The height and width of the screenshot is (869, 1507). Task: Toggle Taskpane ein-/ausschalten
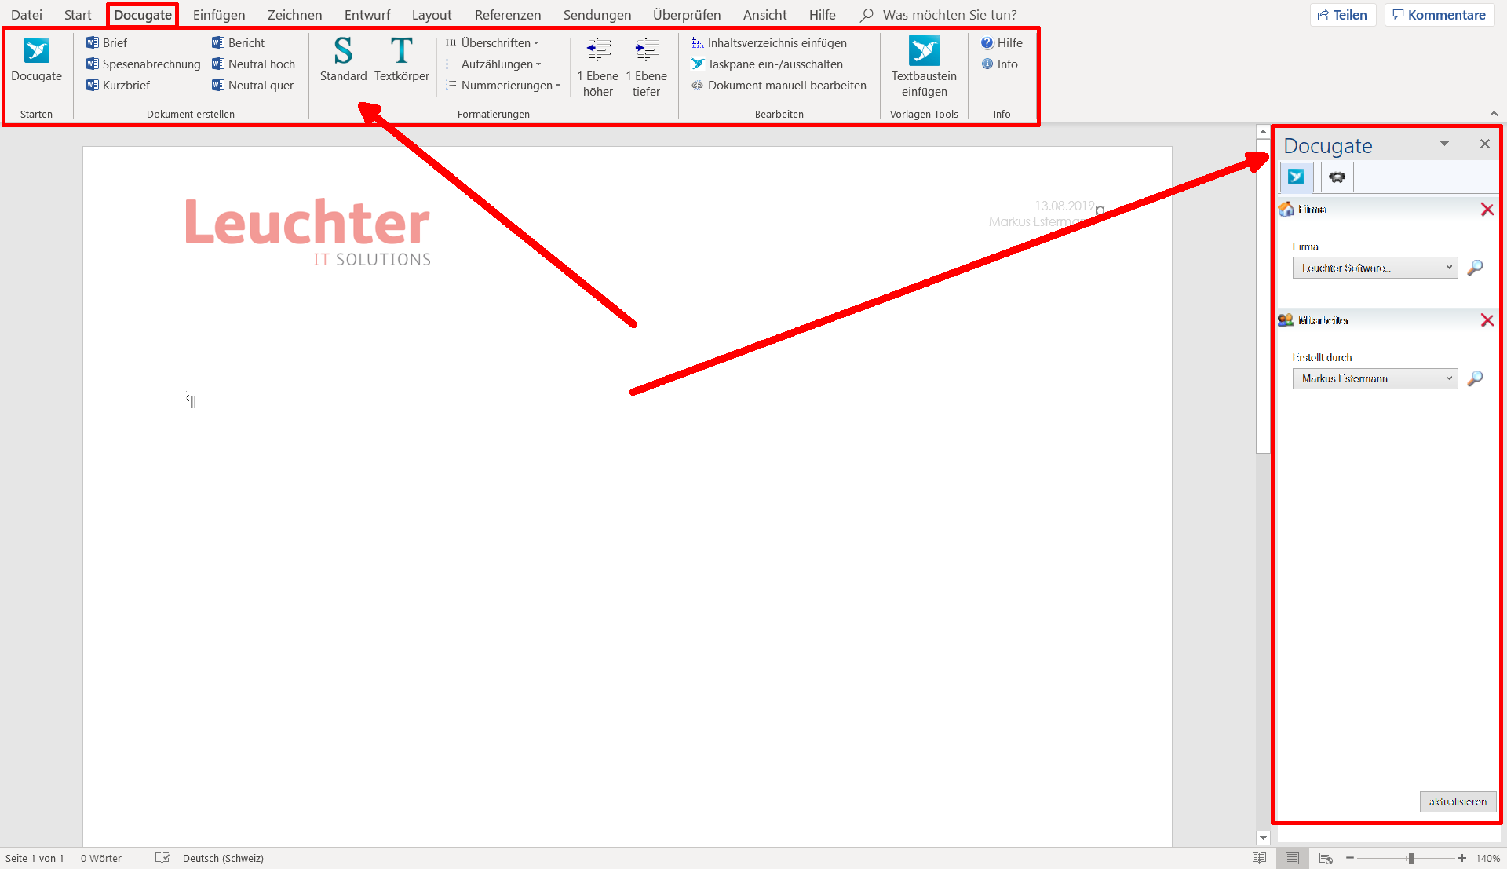click(x=766, y=64)
